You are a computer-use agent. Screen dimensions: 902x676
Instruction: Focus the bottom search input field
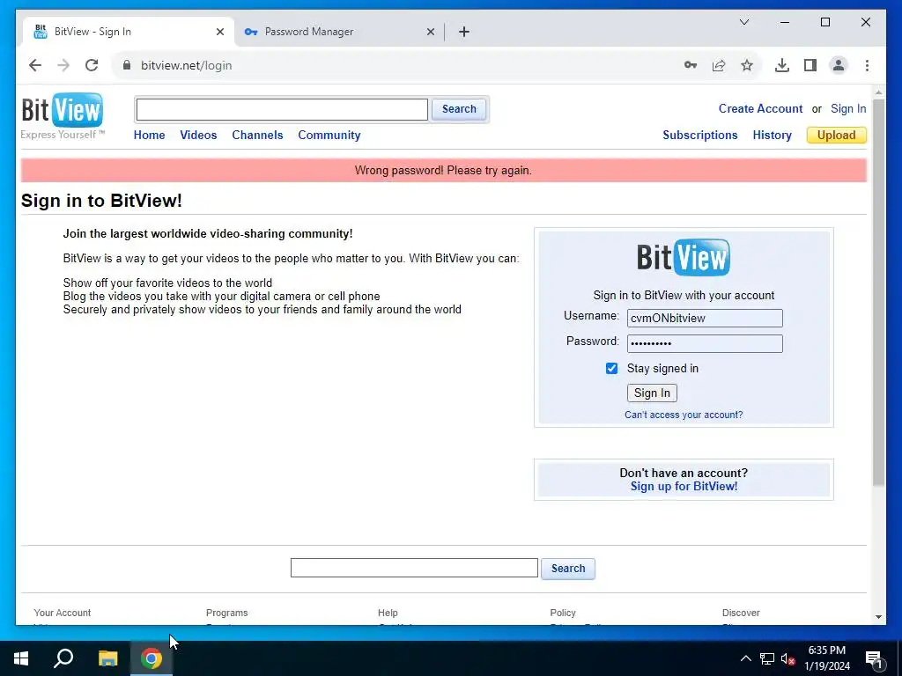tap(414, 568)
